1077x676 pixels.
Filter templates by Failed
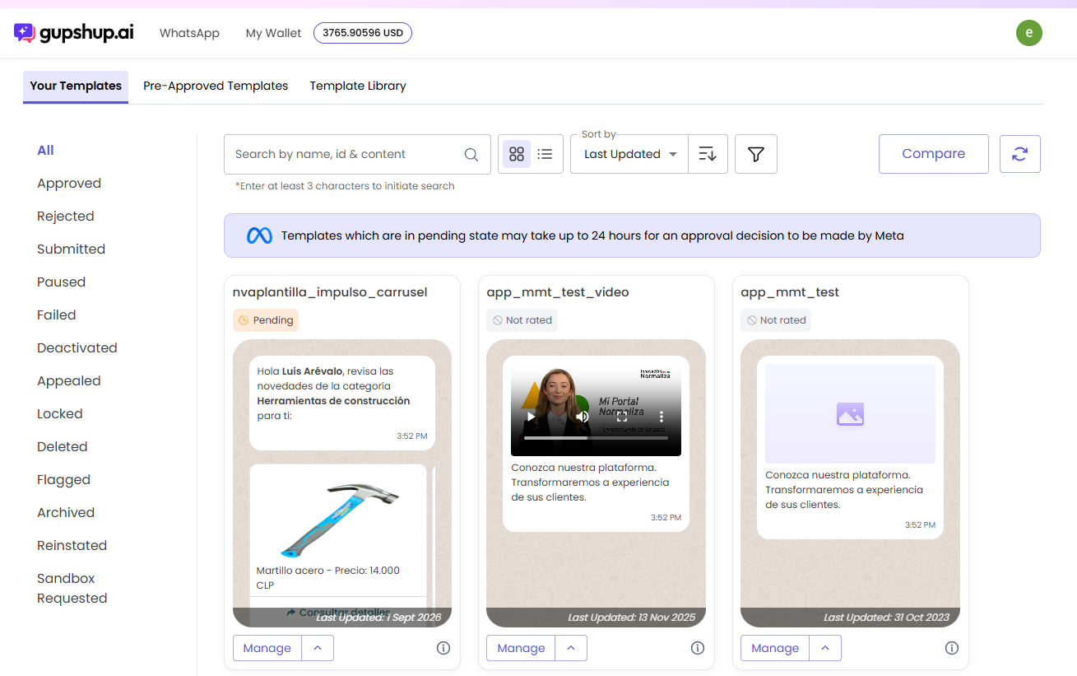tap(57, 315)
